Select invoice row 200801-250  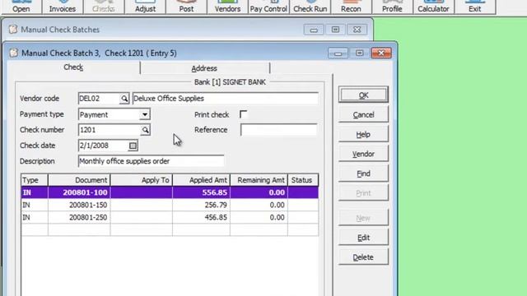pos(170,217)
